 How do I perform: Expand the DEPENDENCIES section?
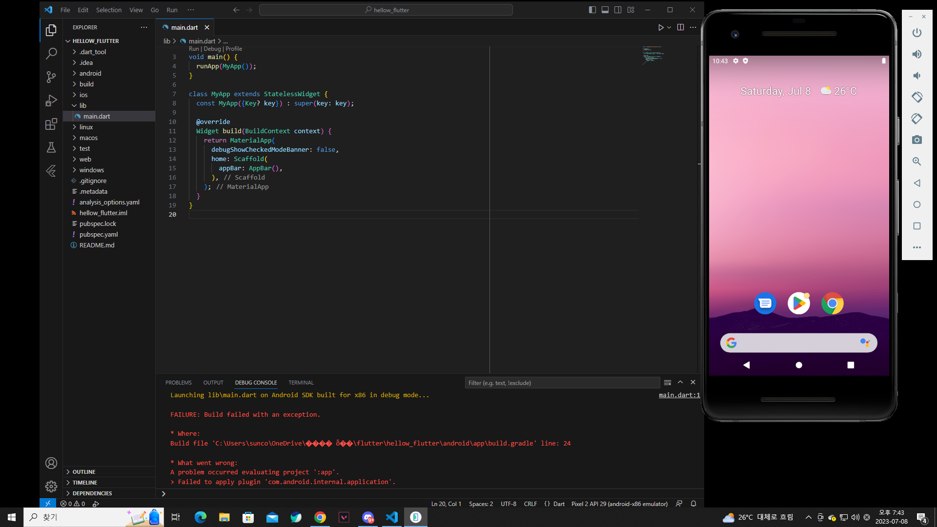point(109,493)
